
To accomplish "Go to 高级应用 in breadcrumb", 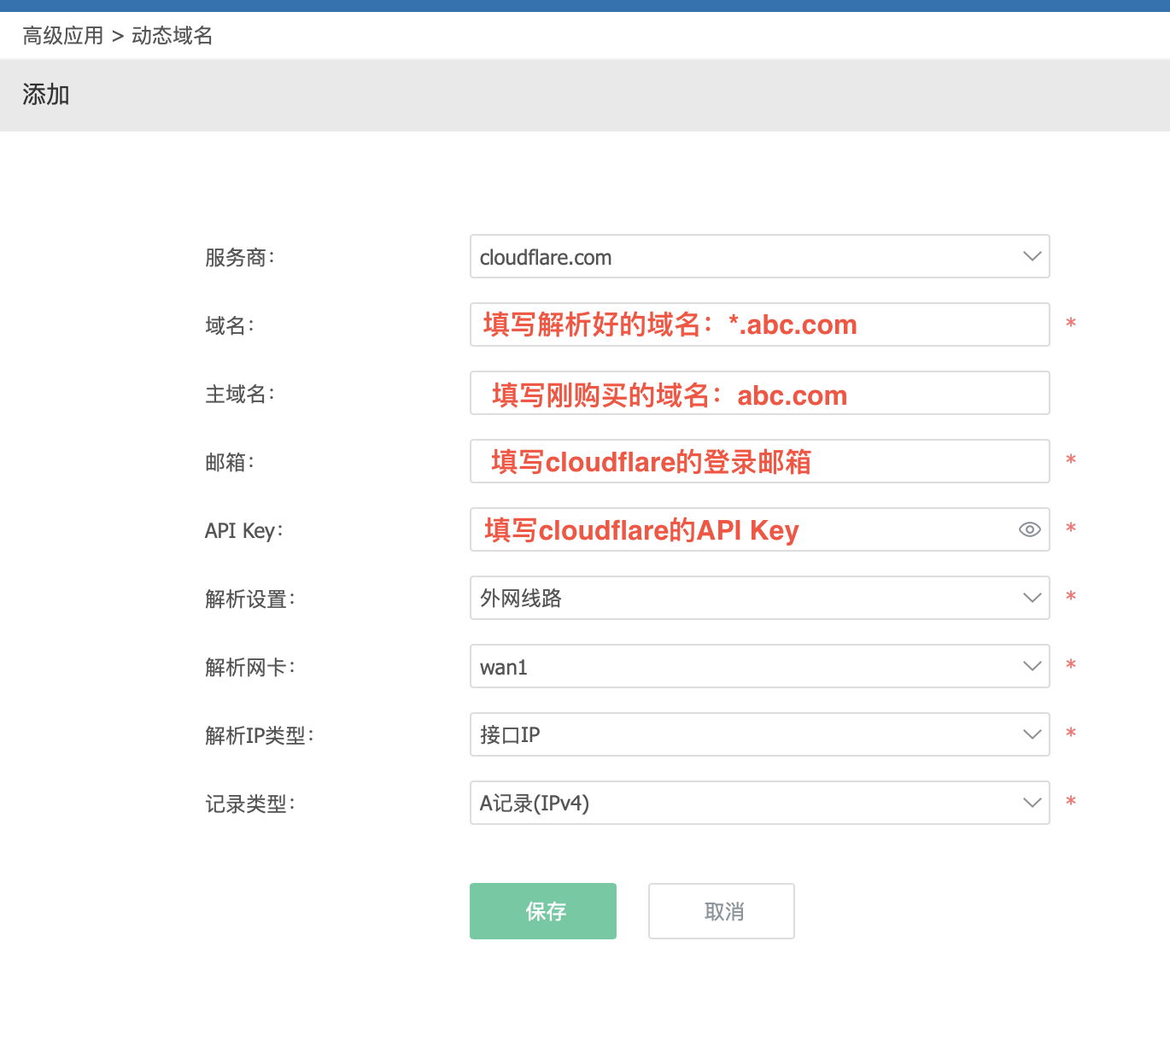I will [x=63, y=36].
